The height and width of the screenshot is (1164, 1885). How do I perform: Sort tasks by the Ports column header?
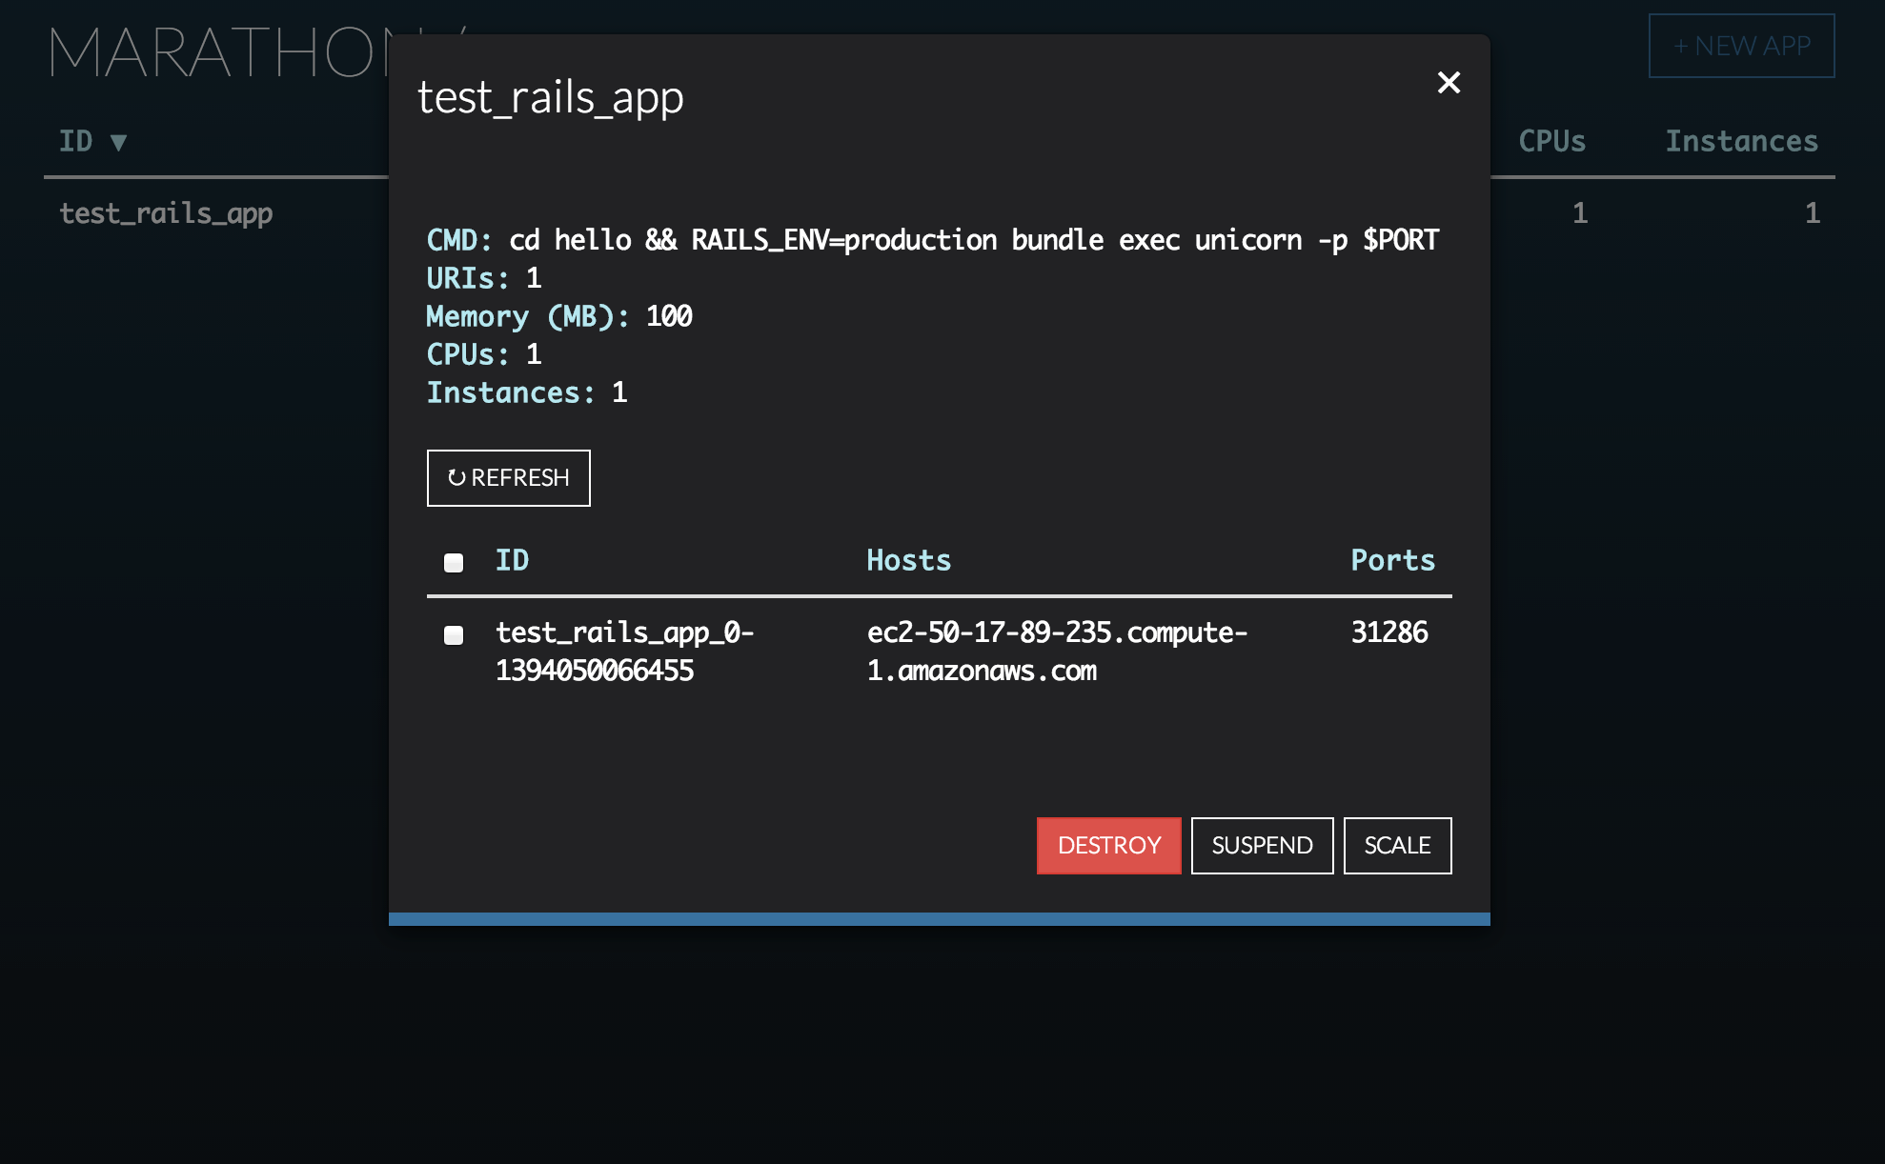point(1392,560)
